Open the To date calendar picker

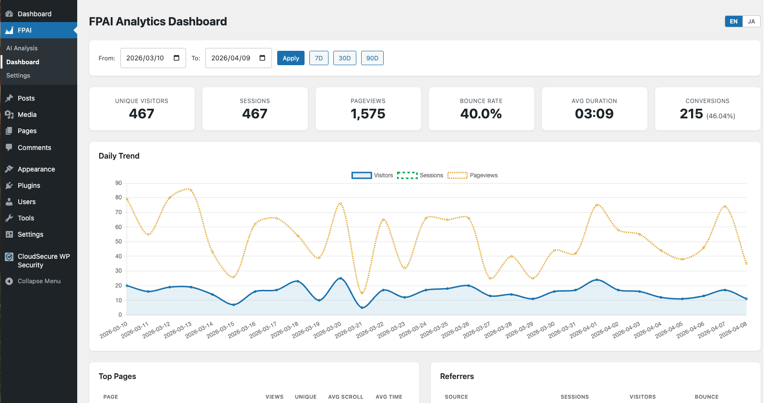click(262, 58)
